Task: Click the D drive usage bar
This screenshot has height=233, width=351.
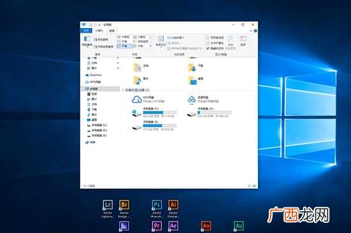Action: pyautogui.click(x=214, y=112)
